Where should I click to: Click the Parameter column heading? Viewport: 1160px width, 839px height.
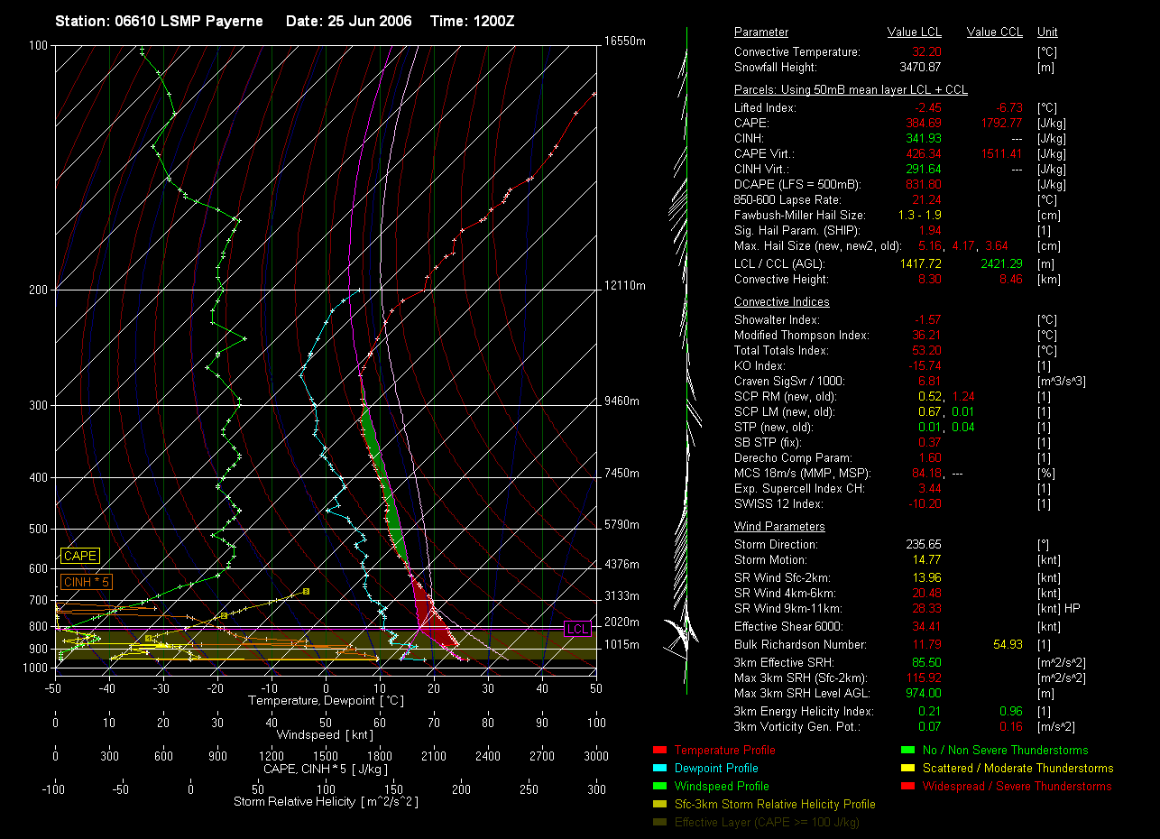tap(760, 32)
